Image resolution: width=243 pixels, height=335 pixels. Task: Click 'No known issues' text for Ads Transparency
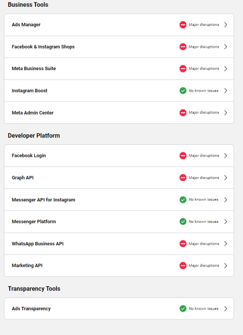point(204,309)
